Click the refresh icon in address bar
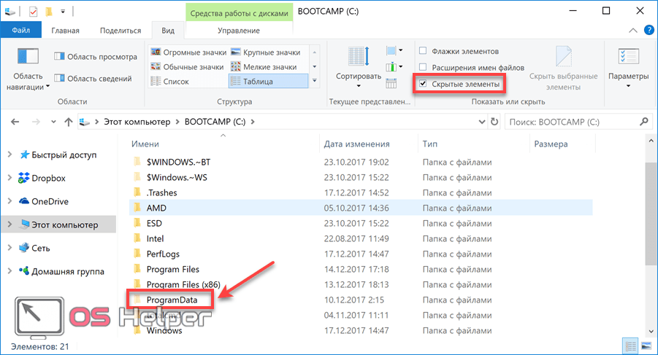 click(x=494, y=121)
